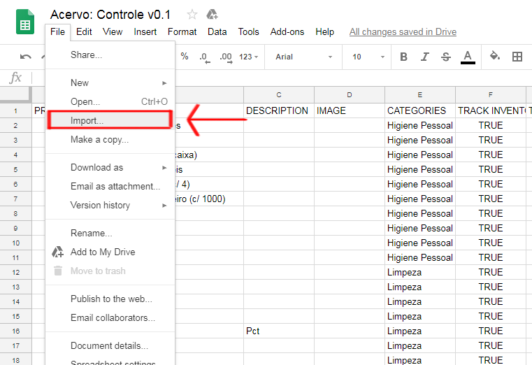The width and height of the screenshot is (532, 365).
Task: Select Import... from the File menu
Action: pyautogui.click(x=87, y=121)
